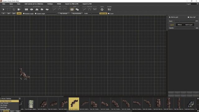Viewport: 199px width, 112px height.
Task: Pick the straight line drawing tool
Action: (x=84, y=9)
